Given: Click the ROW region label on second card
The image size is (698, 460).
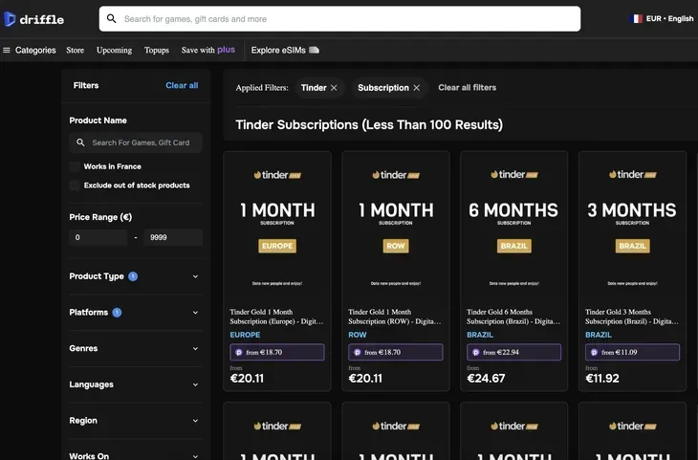Looking at the screenshot, I should tap(358, 335).
